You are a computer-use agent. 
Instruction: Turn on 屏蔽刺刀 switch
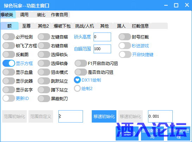(x=44, y=99)
